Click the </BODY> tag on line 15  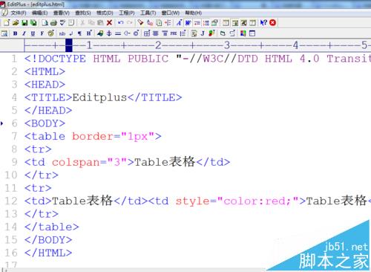[48, 240]
